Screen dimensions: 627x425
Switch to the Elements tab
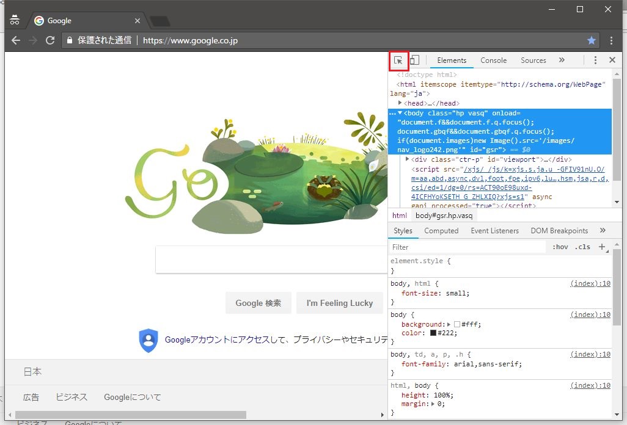point(452,60)
